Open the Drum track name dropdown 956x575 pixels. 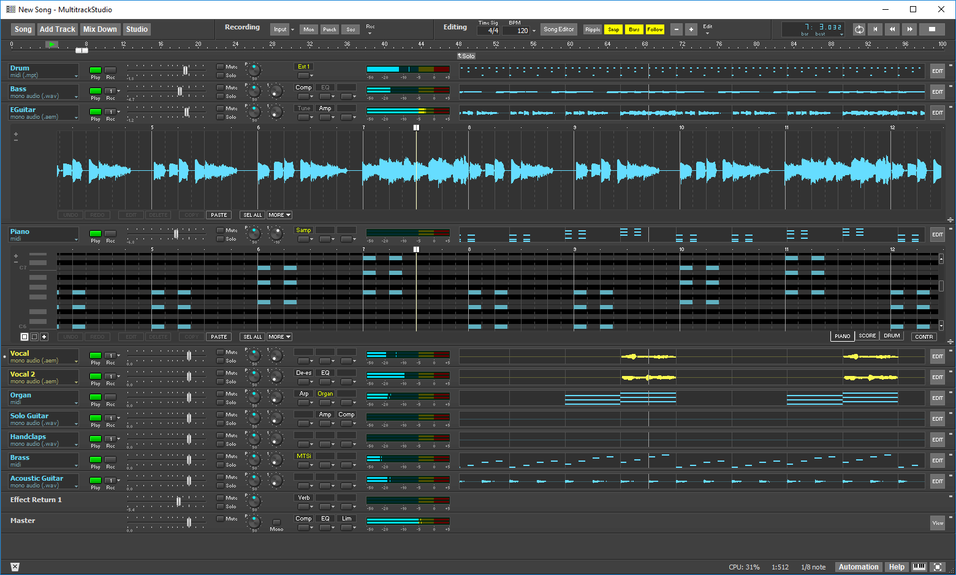point(76,76)
